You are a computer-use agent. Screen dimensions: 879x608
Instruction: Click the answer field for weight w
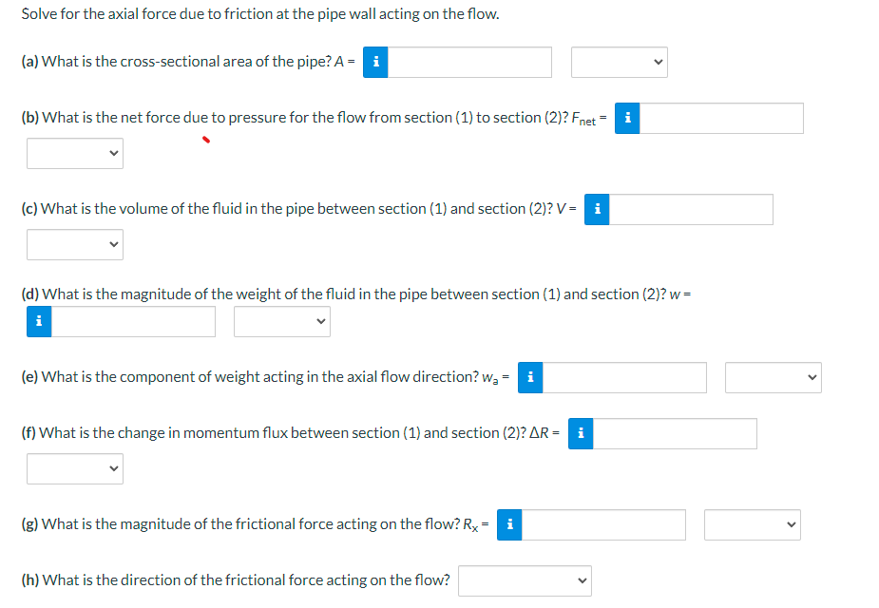coord(133,321)
